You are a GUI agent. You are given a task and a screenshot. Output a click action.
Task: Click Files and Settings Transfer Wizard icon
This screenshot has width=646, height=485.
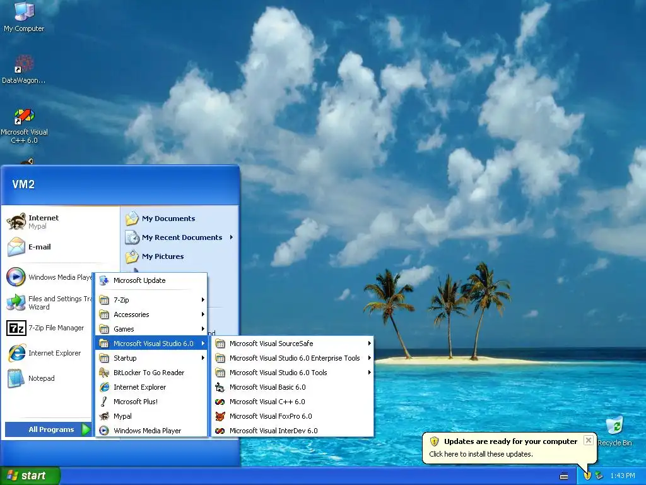coord(16,302)
